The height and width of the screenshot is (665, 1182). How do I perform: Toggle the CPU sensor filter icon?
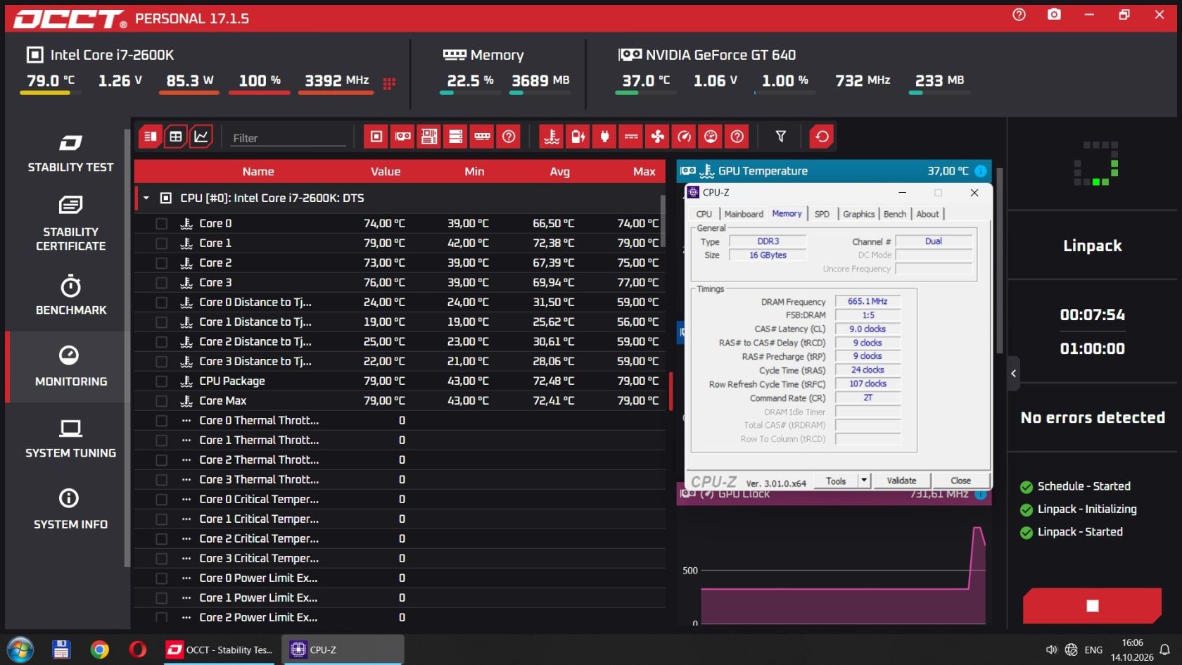[x=376, y=137]
